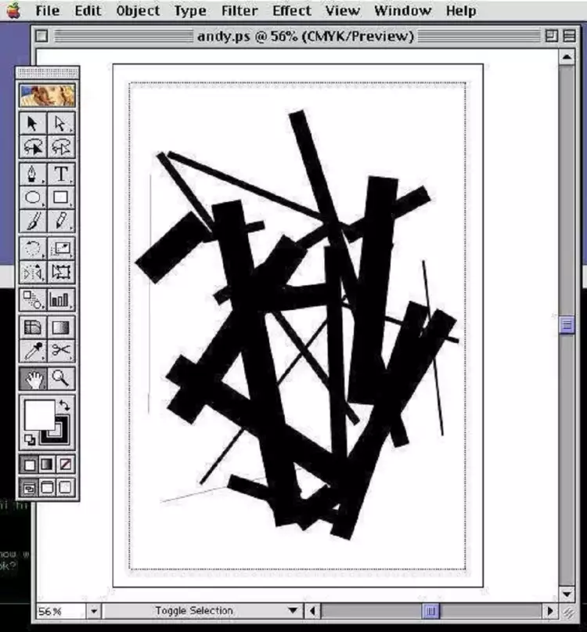Image resolution: width=587 pixels, height=632 pixels.
Task: Choose the Zoom magnifier tool
Action: coord(61,379)
